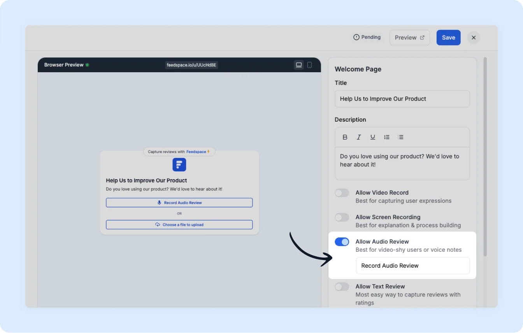Click the Title input field
Viewport: 523px width, 333px height.
coord(402,99)
